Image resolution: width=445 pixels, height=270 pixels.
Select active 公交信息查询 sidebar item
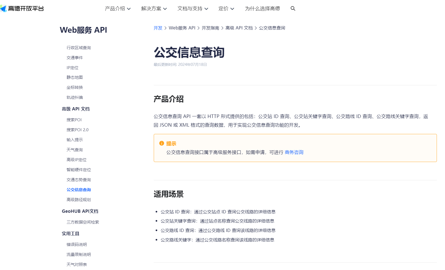click(79, 190)
